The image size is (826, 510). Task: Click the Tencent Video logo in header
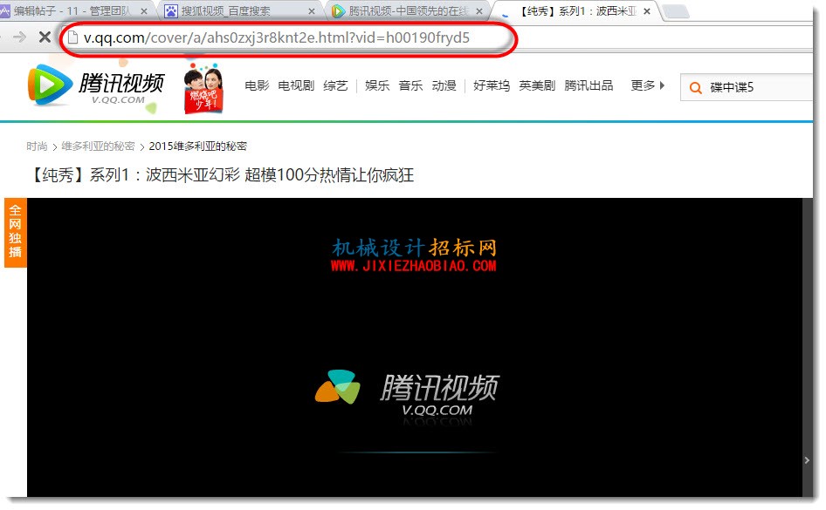tap(96, 85)
